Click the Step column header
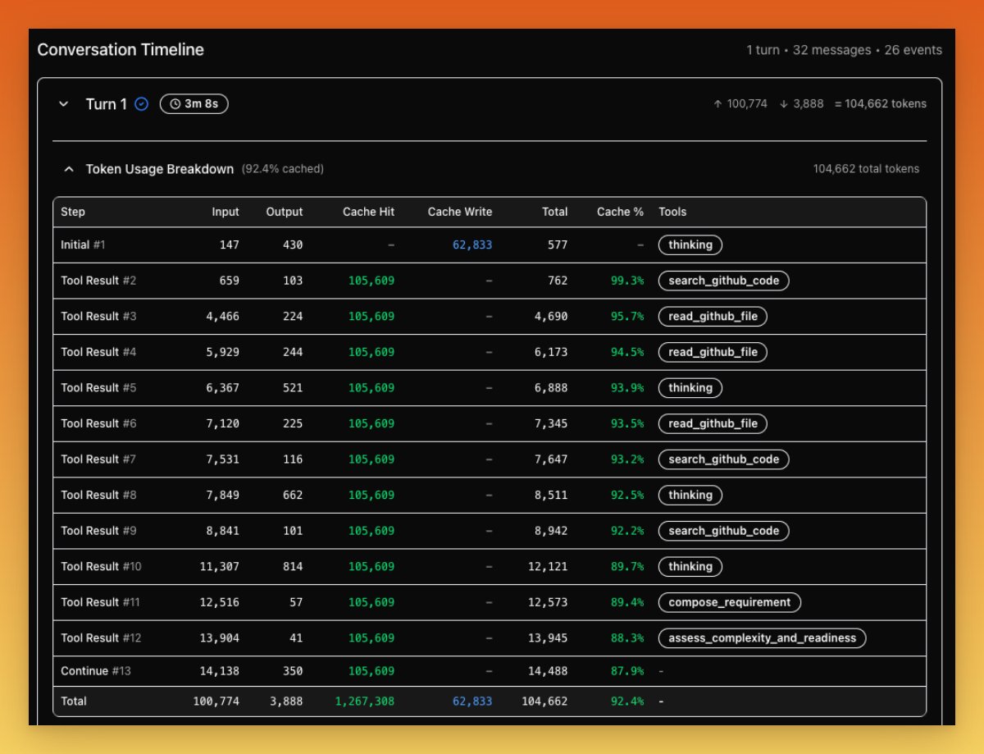Viewport: 984px width, 754px height. (73, 212)
